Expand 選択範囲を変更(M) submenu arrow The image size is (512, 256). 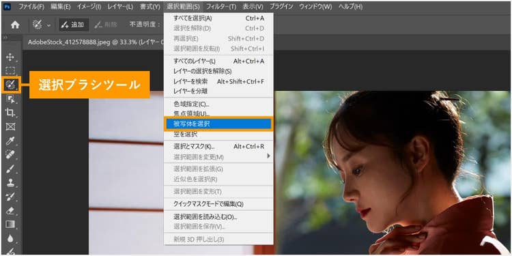click(269, 156)
